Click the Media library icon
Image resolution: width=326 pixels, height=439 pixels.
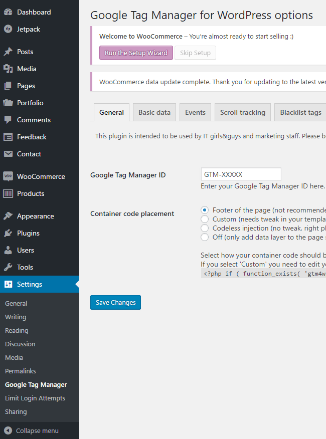(8, 69)
